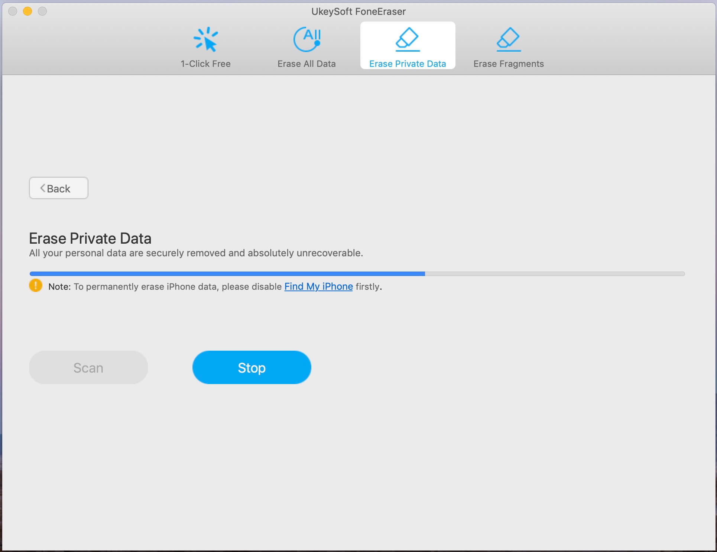717x552 pixels.
Task: Click the Stop button to halt scan
Action: tap(252, 367)
